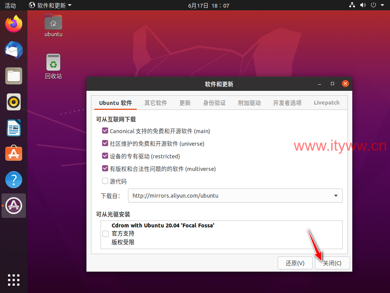Open Firefox from the dock

point(14,24)
